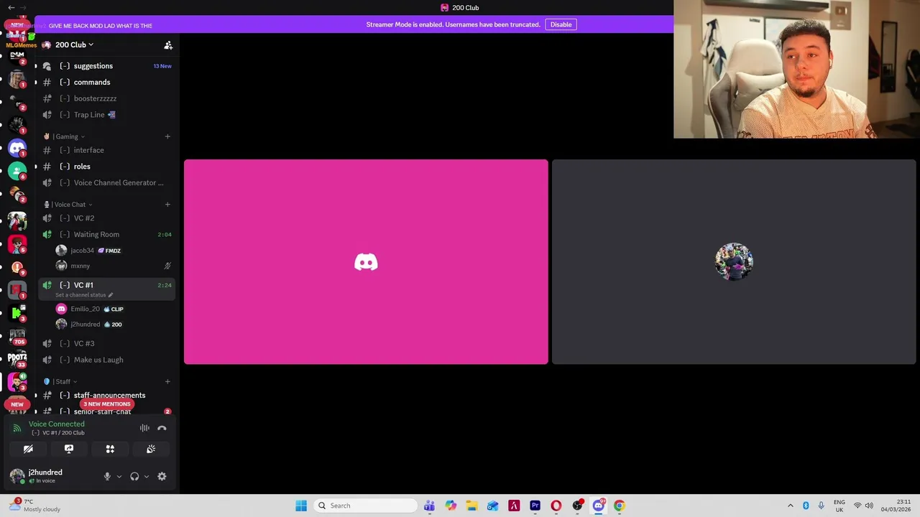Open Adobe Premiere Pro from taskbar
The height and width of the screenshot is (517, 920).
coord(535,506)
